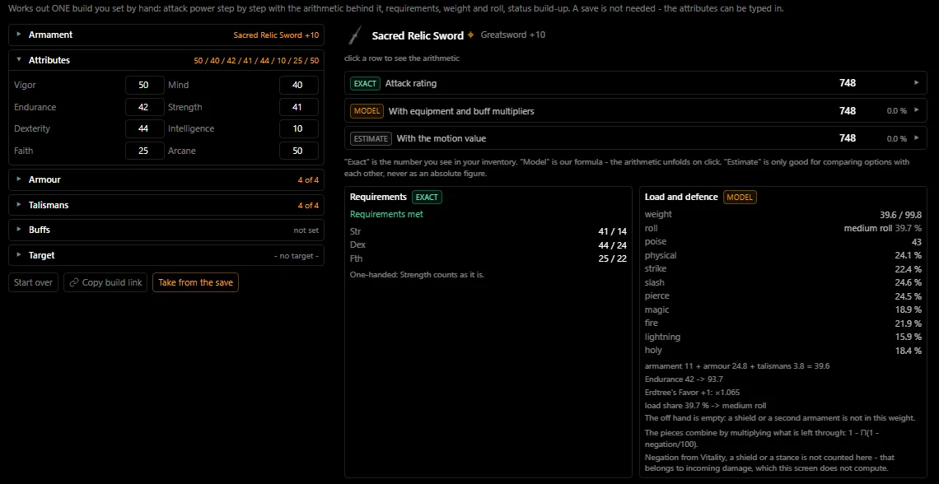Focus the Intelligence input field
The image size is (939, 484).
(299, 128)
